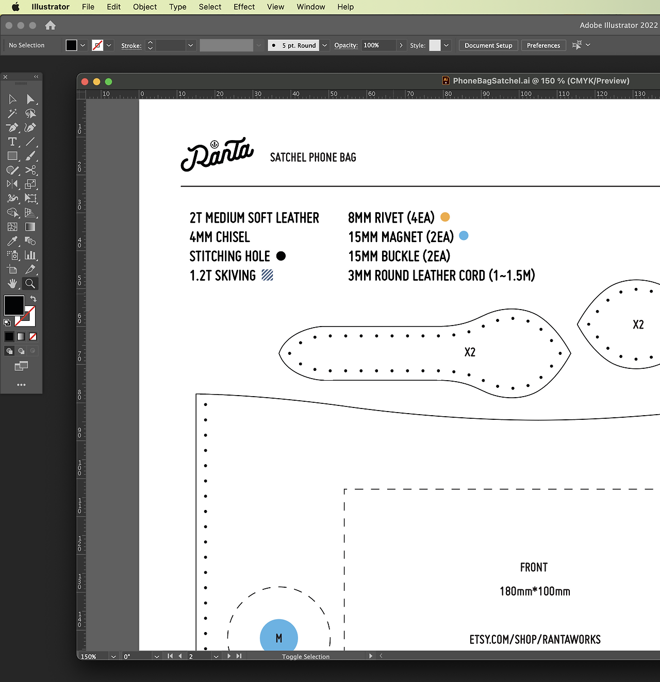Select the Type tool
The width and height of the screenshot is (660, 682).
(13, 142)
